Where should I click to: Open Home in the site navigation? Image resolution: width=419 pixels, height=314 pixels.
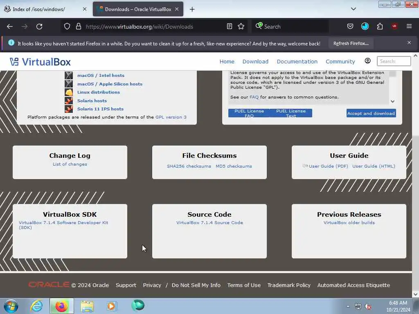[x=227, y=61]
